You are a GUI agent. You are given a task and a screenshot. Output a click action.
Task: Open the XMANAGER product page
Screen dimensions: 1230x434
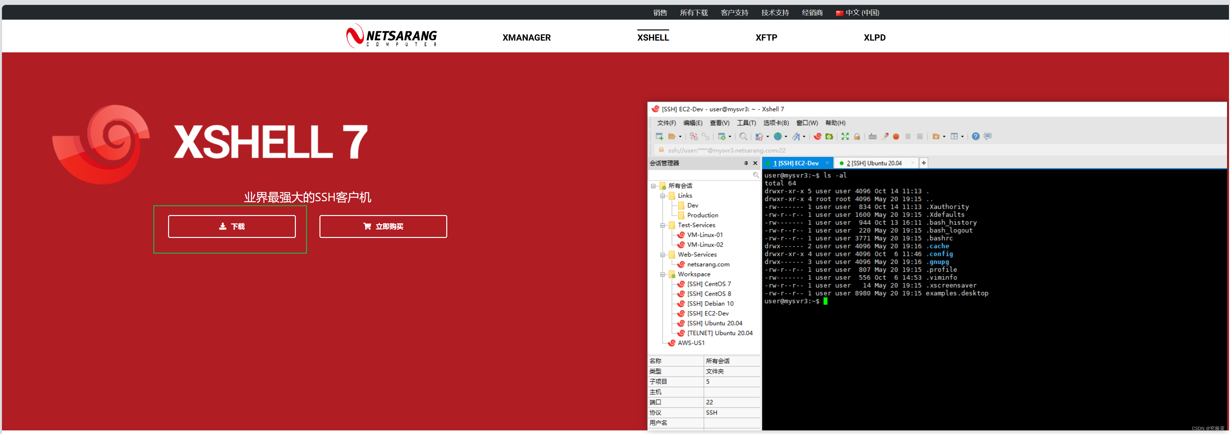[526, 38]
